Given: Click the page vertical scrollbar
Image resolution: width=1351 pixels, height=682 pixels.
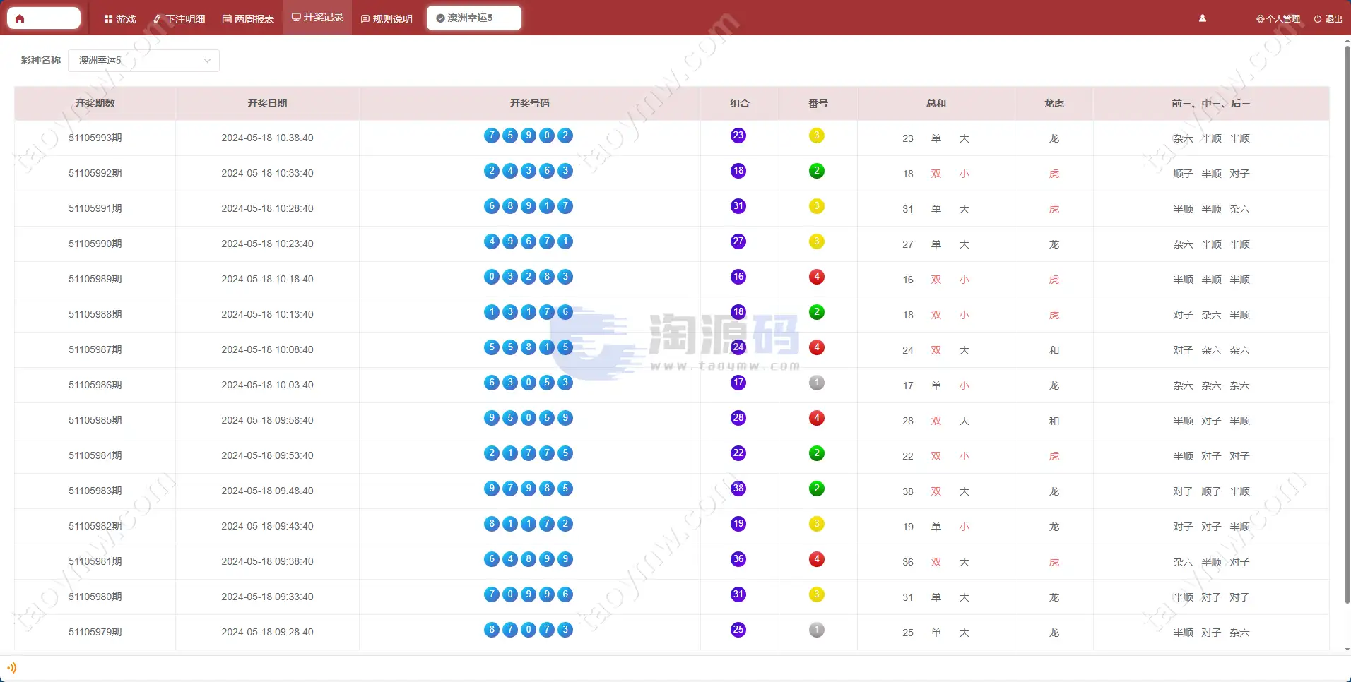Looking at the screenshot, I should pyautogui.click(x=1347, y=325).
